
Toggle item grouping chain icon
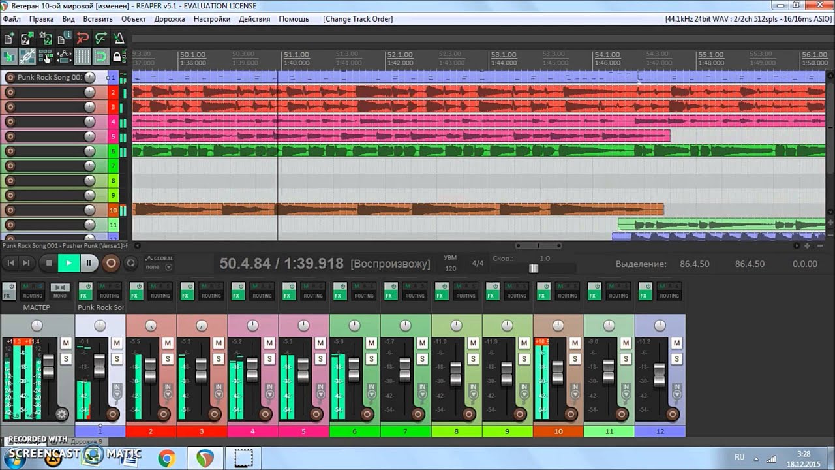27,57
